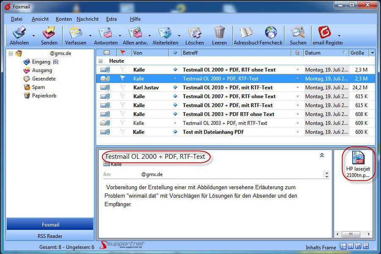Click the attachment pane horizontal scrollbar
381x254 pixels.
(350, 234)
